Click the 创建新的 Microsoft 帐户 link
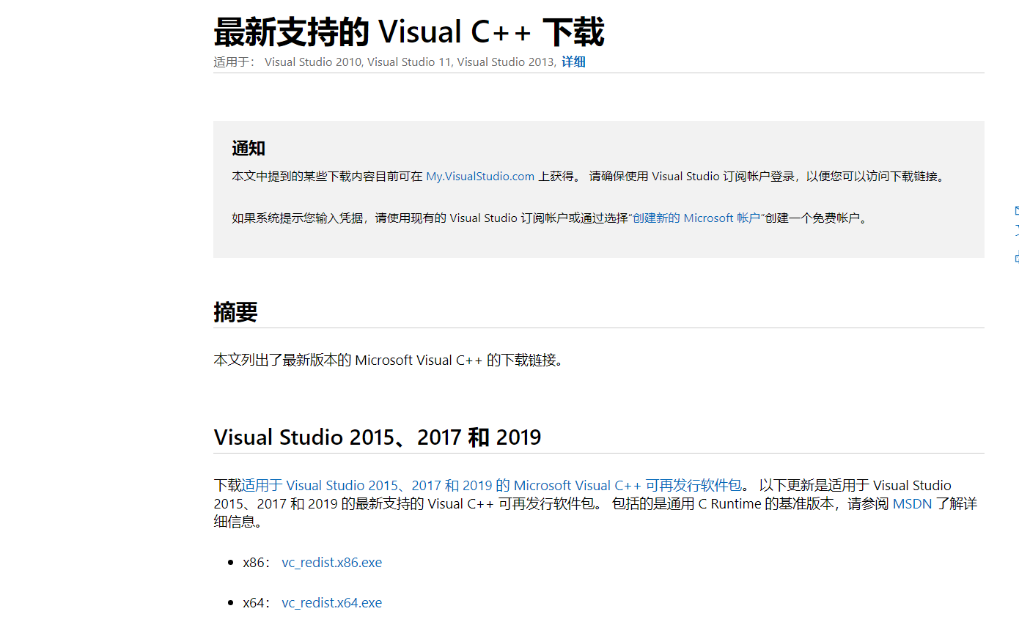The image size is (1019, 625). point(696,218)
